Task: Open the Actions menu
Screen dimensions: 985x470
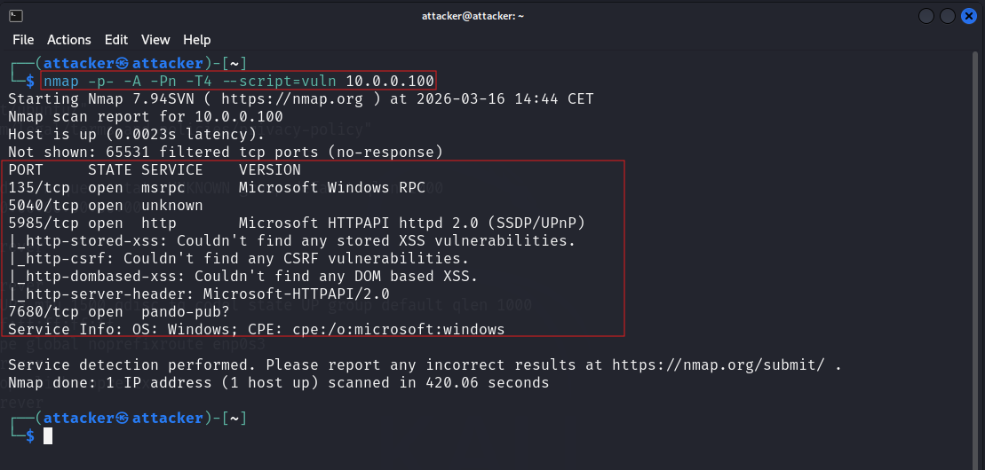Action: tap(69, 40)
